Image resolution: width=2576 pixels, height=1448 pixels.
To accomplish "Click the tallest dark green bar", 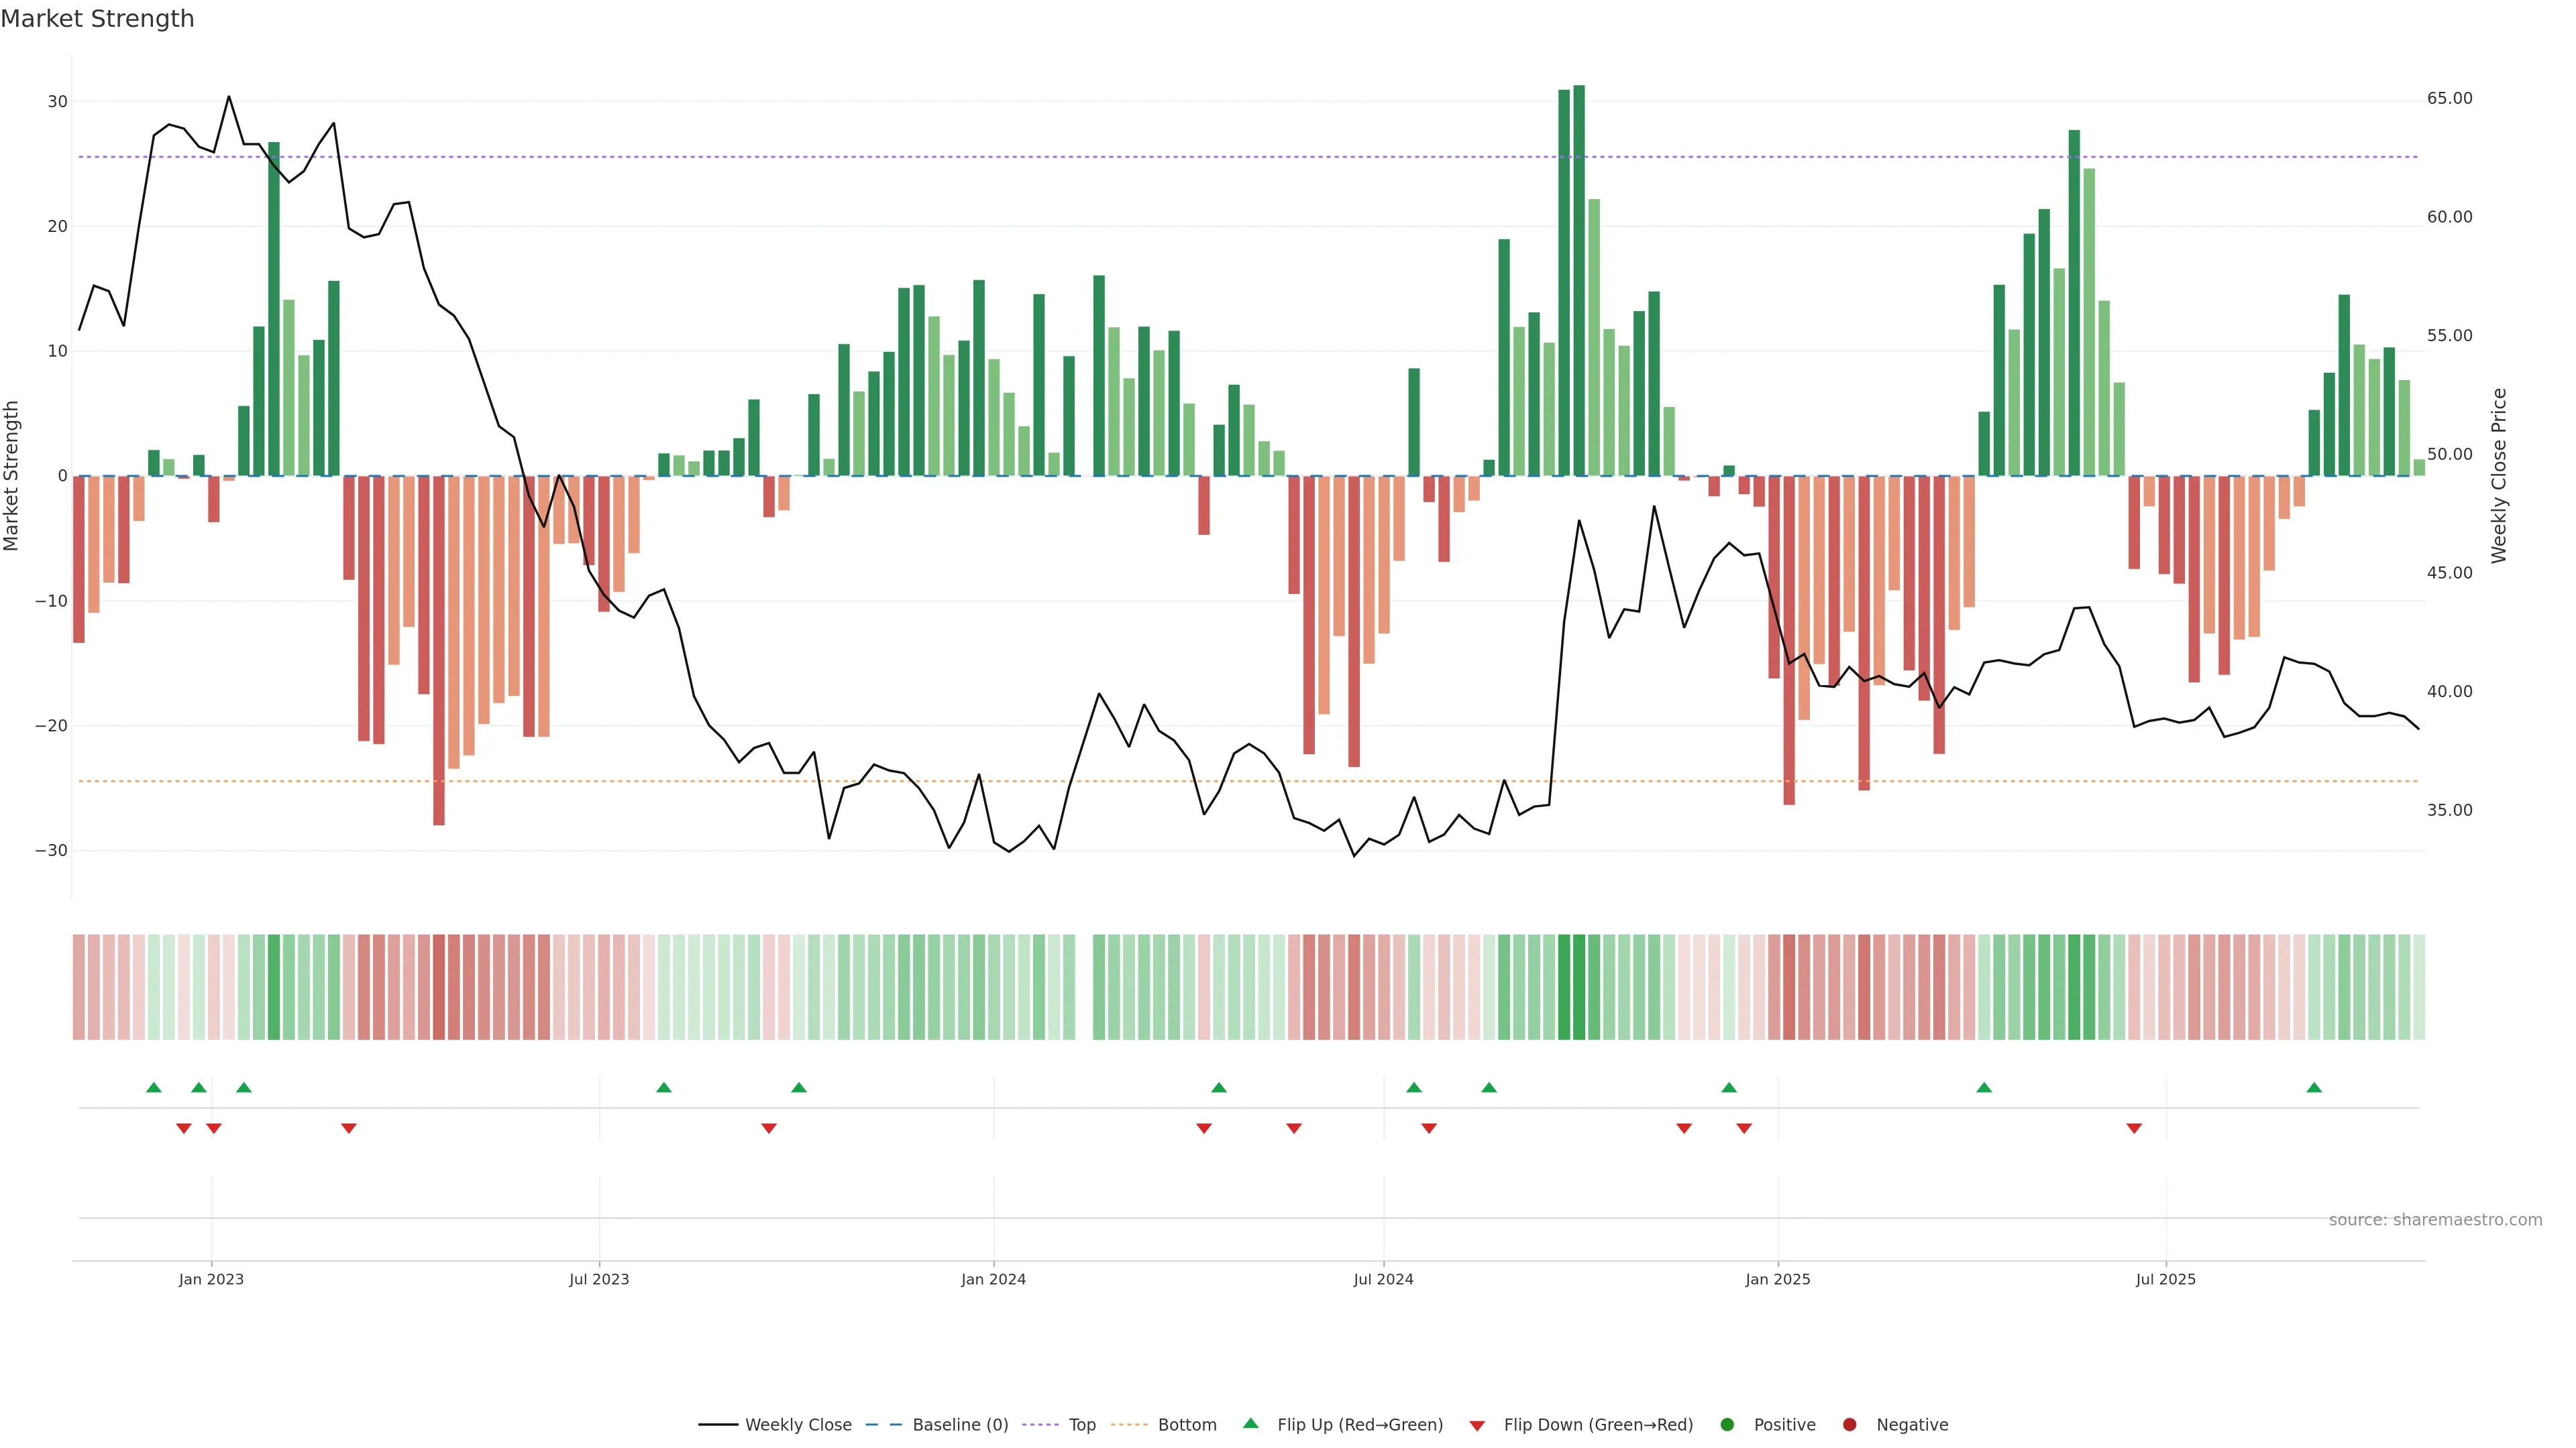I will (1579, 280).
